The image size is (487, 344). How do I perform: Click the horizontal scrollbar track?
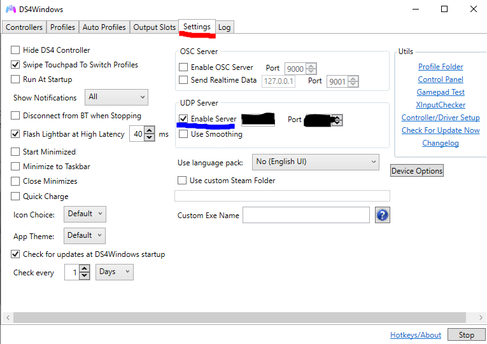[239, 317]
